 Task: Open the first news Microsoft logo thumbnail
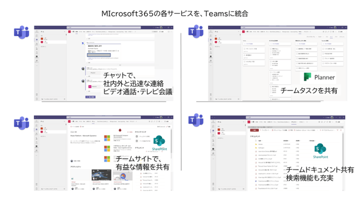tap(107, 138)
